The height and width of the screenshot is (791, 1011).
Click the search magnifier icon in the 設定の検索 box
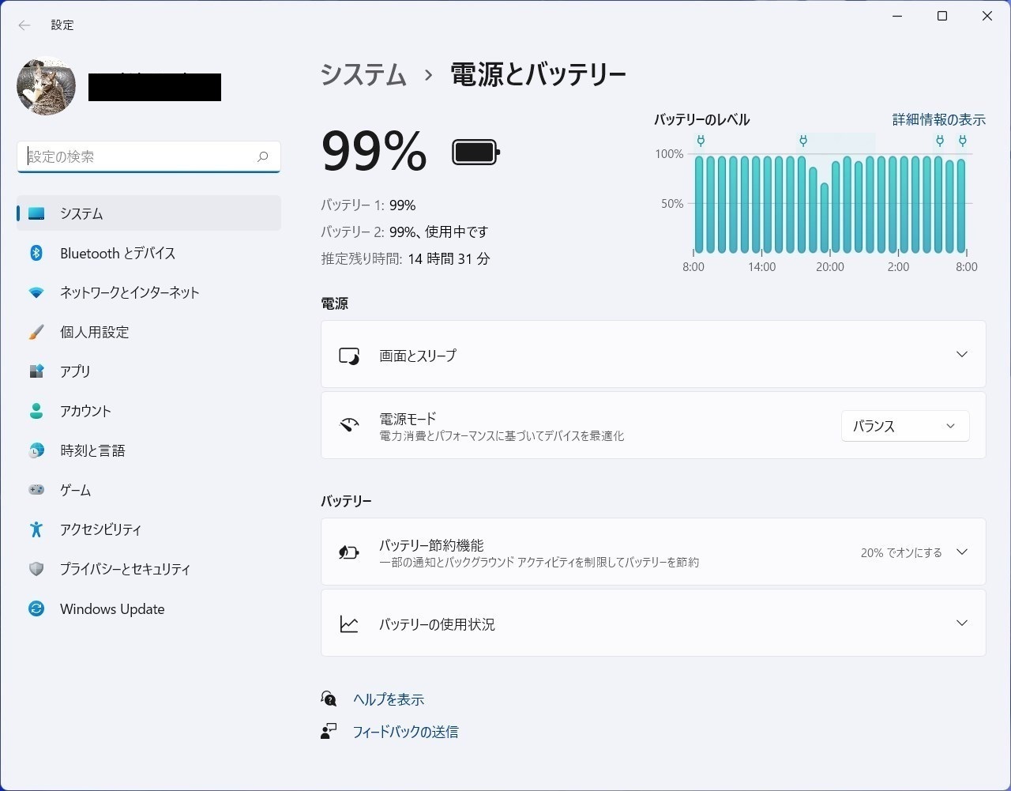pyautogui.click(x=263, y=156)
